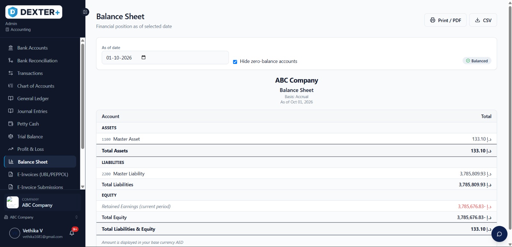Image resolution: width=512 pixels, height=247 pixels.
Task: Click the Petty Cash wallet icon
Action: pyautogui.click(x=11, y=124)
